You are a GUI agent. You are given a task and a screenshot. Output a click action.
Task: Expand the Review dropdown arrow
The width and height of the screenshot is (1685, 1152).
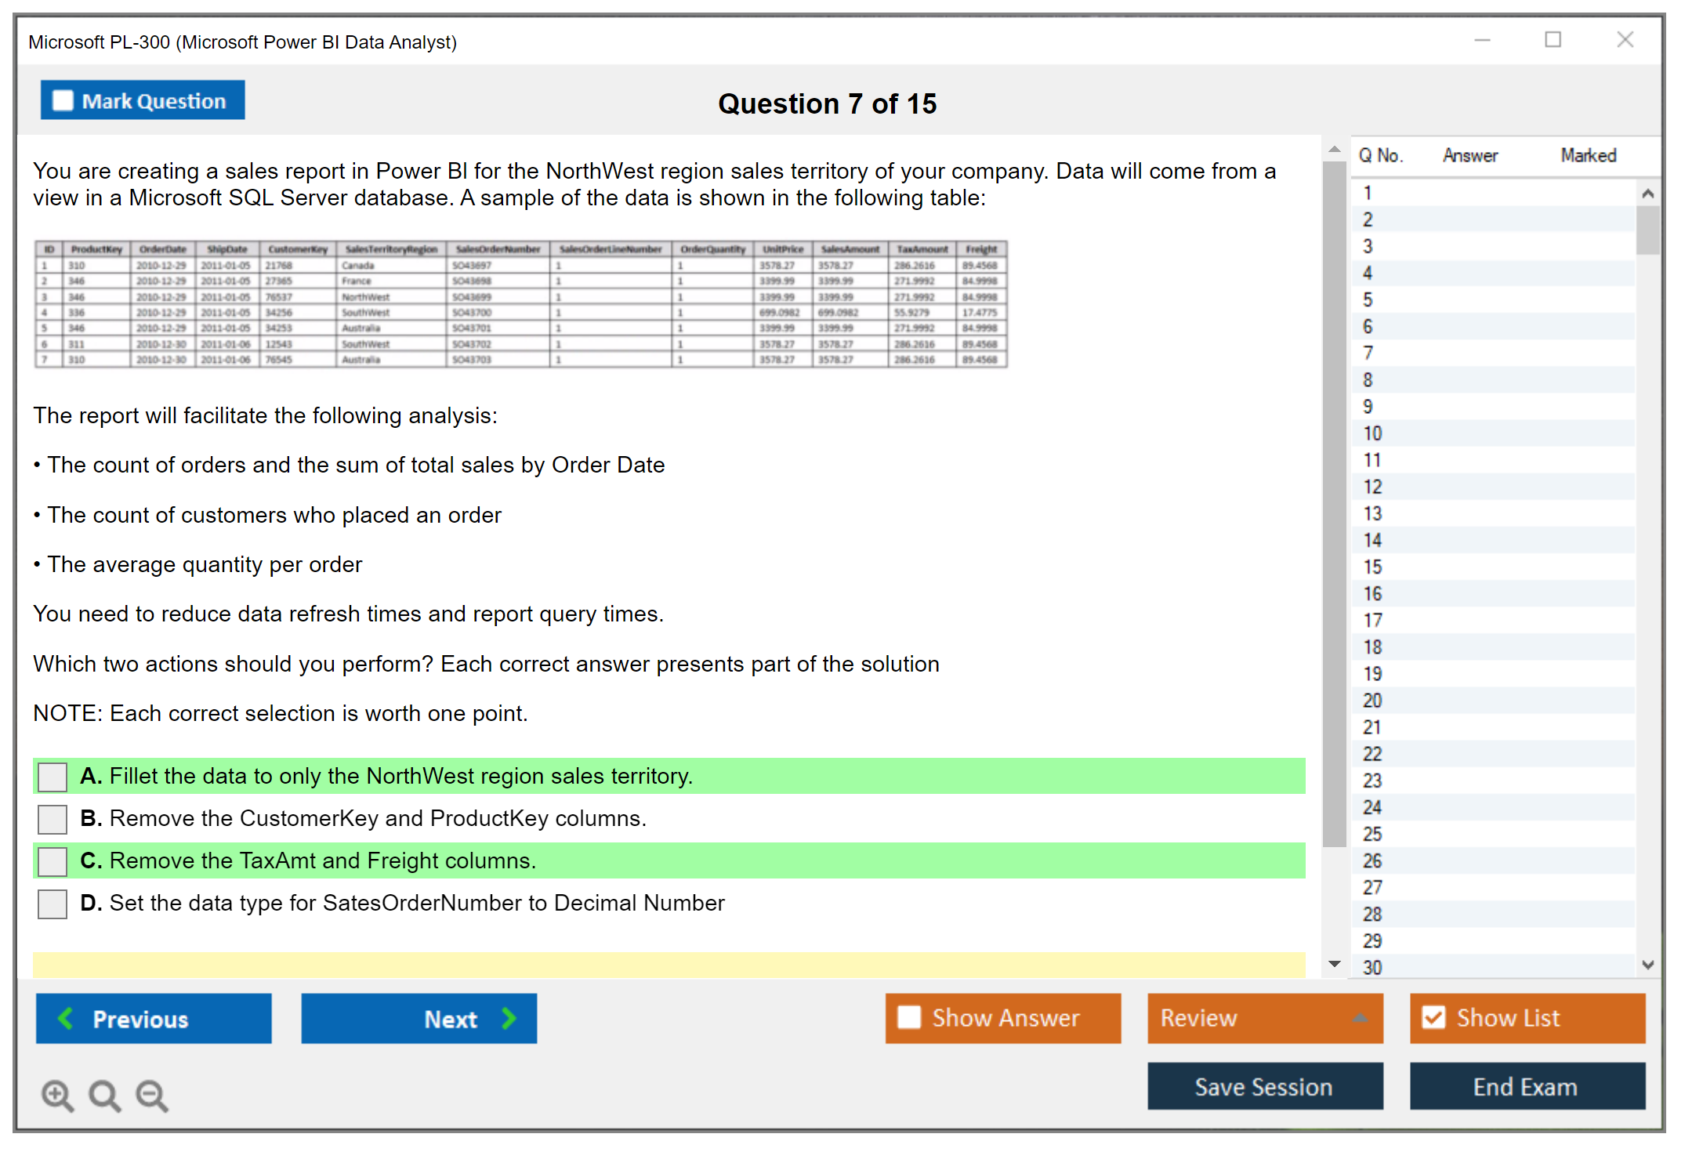click(x=1360, y=1018)
